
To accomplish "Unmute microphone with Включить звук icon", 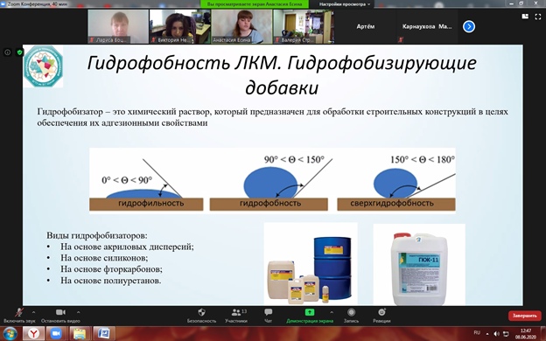I will [x=19, y=315].
